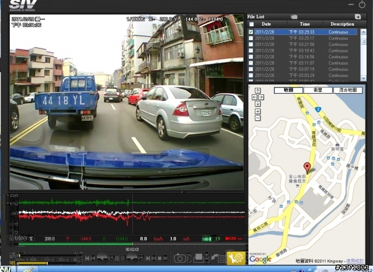Click the 使用條款 terms link on map
The image size is (373, 272).
pyautogui.click(x=355, y=261)
